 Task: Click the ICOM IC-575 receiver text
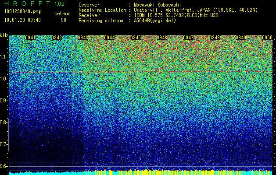pyautogui.click(x=176, y=15)
